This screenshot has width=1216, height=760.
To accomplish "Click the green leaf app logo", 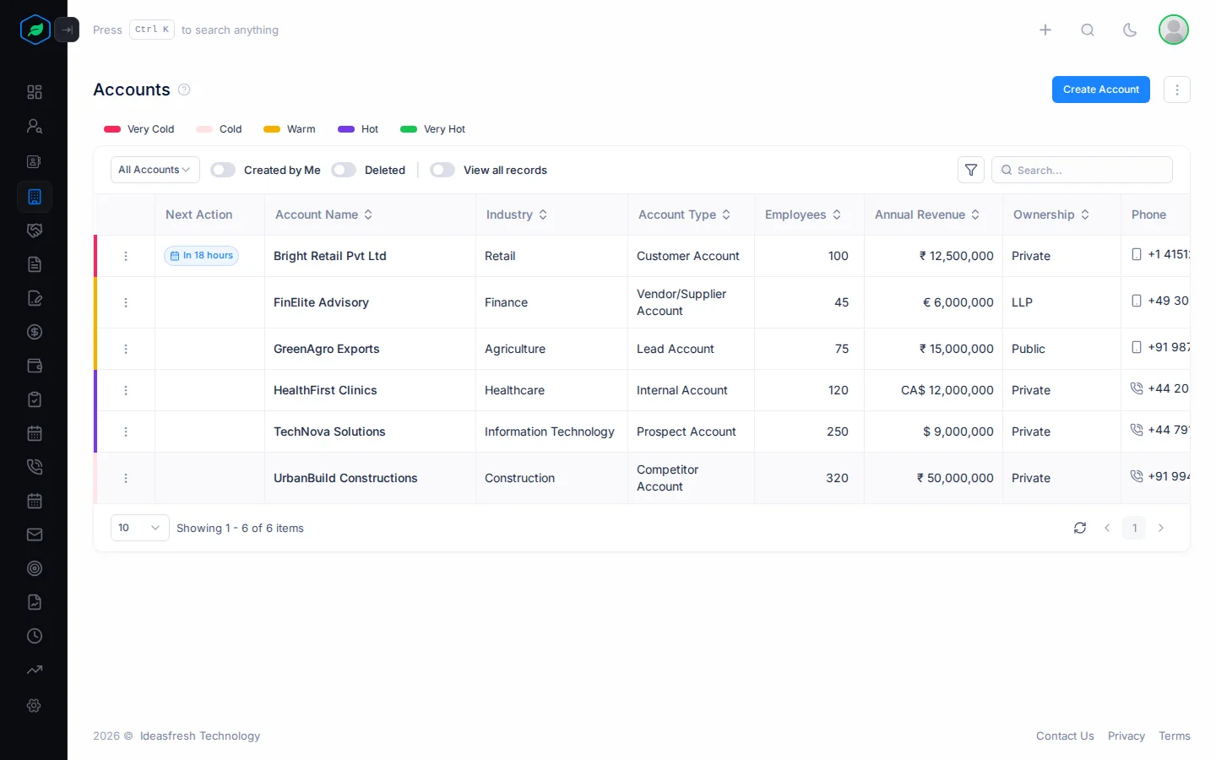I will coord(35,30).
